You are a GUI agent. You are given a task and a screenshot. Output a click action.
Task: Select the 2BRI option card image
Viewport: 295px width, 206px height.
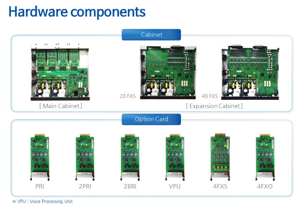tap(130, 157)
